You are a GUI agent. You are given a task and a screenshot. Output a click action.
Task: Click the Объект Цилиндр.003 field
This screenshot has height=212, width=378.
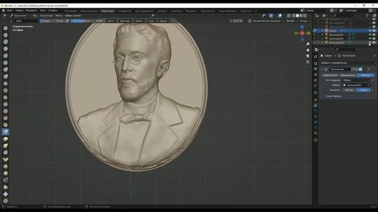tap(357, 85)
